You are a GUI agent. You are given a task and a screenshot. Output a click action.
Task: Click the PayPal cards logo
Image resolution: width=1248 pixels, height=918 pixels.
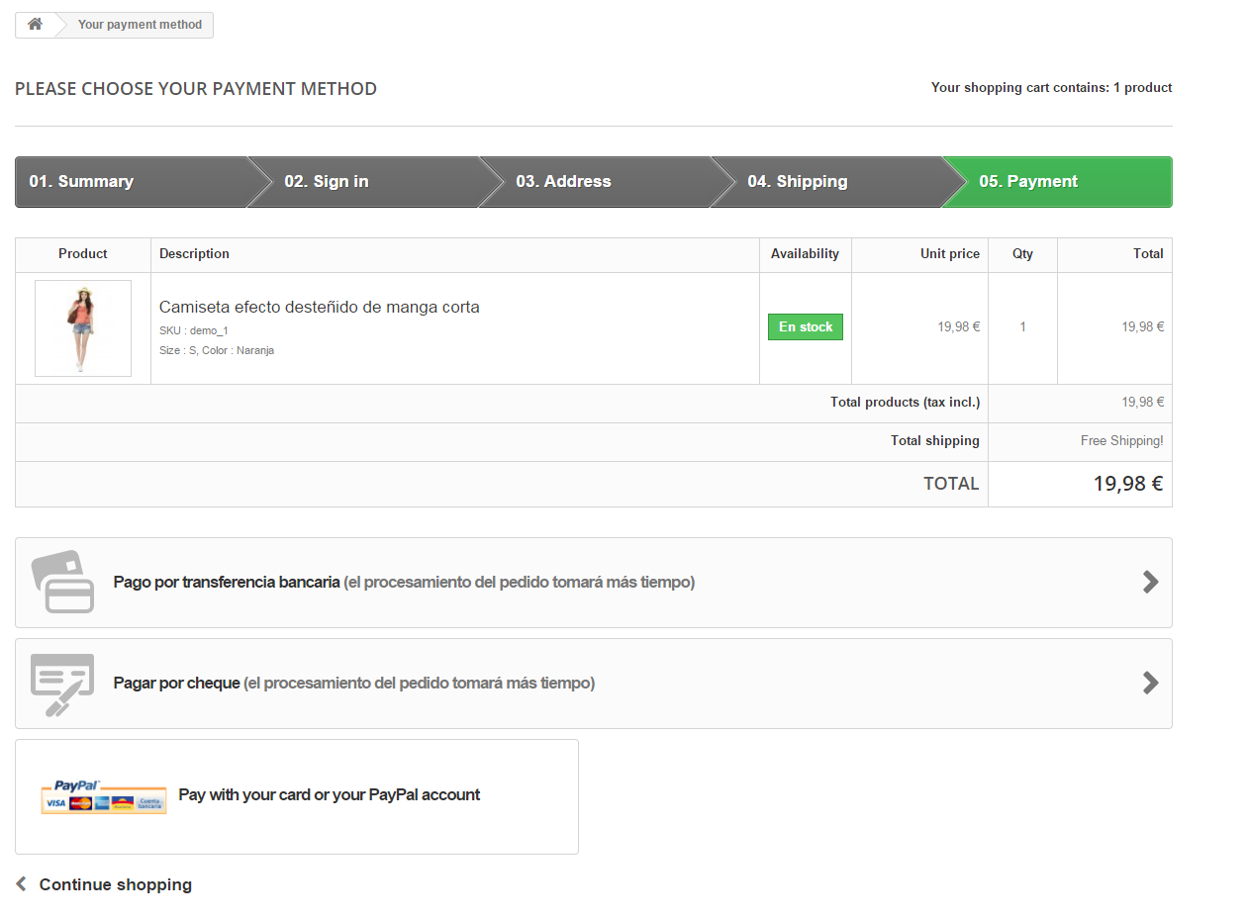coord(104,796)
